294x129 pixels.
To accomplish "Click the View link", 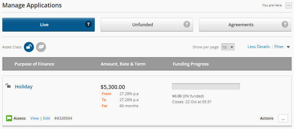I will tap(35, 118).
